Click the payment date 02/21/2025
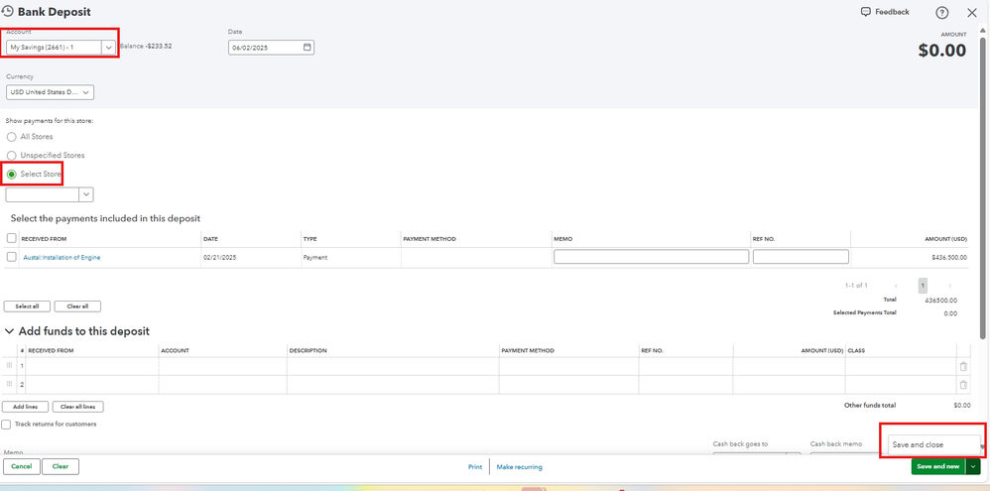 [x=219, y=258]
